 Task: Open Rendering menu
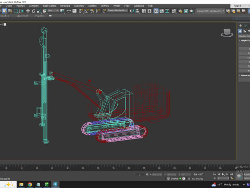click(x=65, y=6)
